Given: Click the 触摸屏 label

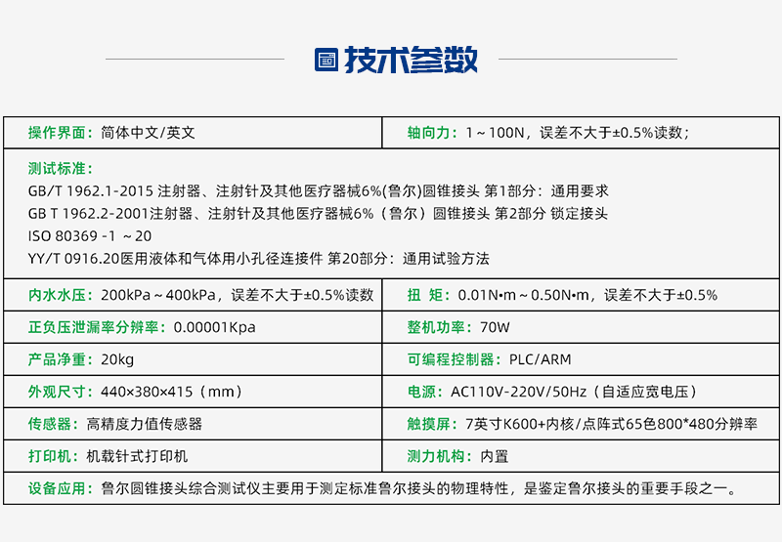Looking at the screenshot, I should click(432, 425).
